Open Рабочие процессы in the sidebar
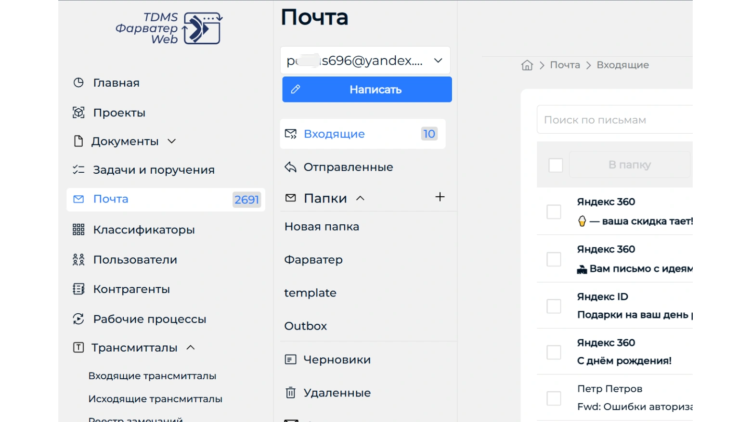This screenshot has height=422, width=751. 149,319
